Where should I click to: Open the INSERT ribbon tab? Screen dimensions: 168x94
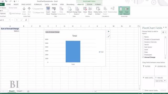(16, 4)
